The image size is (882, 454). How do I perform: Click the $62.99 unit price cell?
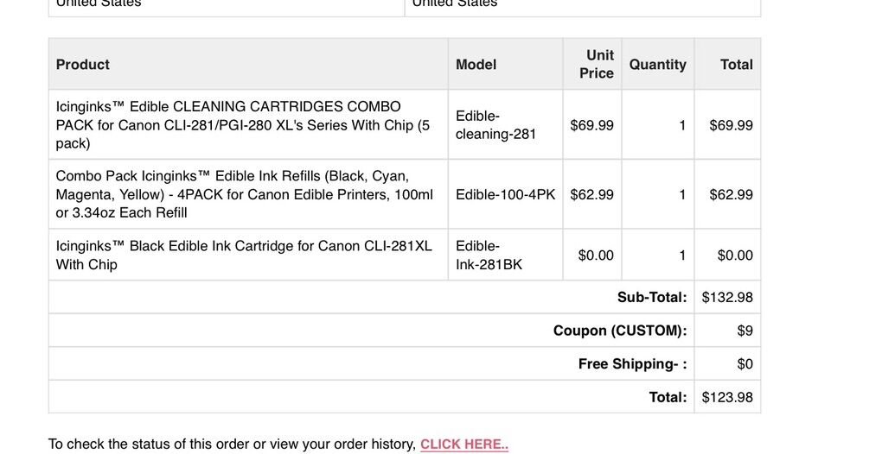(x=591, y=194)
